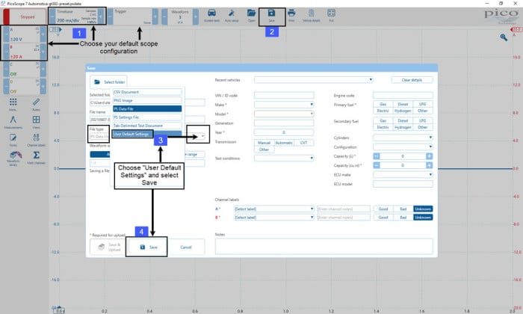Viewport: 523px width, 314px height.
Task: Mark Channel A as Good
Action: [383, 209]
